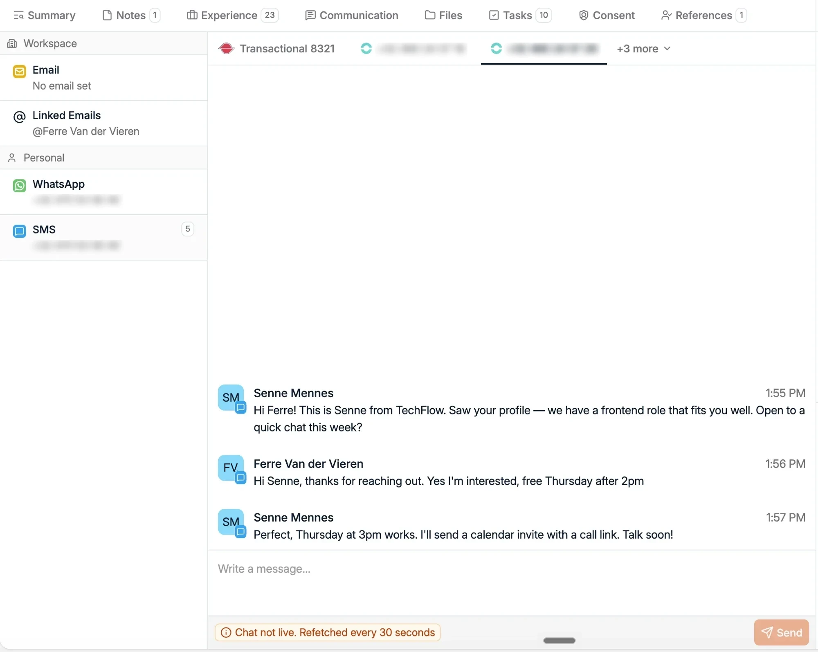Click the teal sync icon on active number tab
The width and height of the screenshot is (818, 652).
pyautogui.click(x=496, y=48)
